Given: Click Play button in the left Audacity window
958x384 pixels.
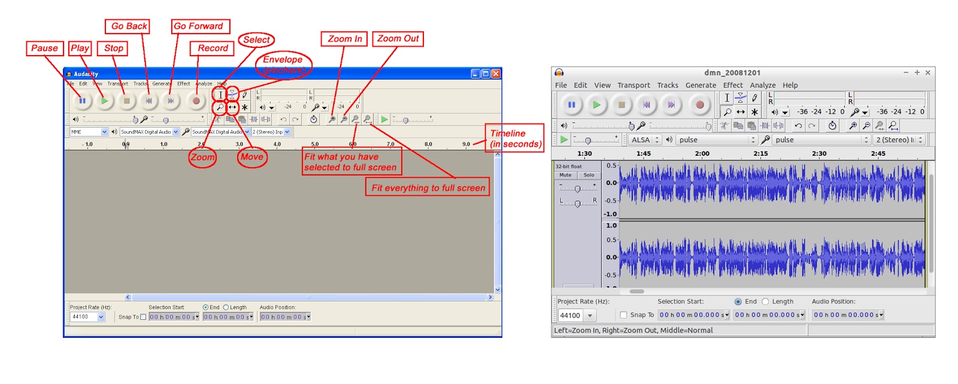Looking at the screenshot, I should [x=104, y=101].
